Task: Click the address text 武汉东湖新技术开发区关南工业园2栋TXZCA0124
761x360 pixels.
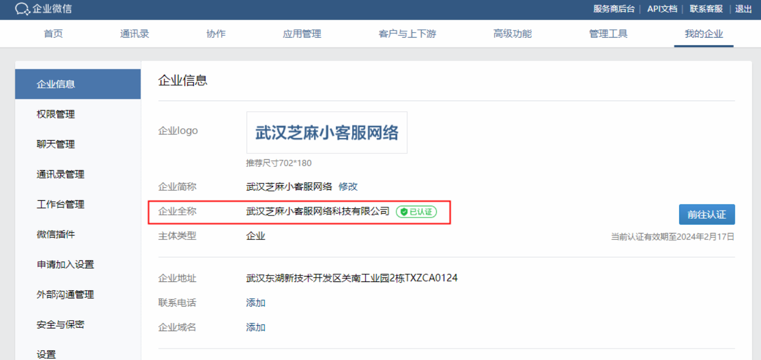Action: [352, 278]
